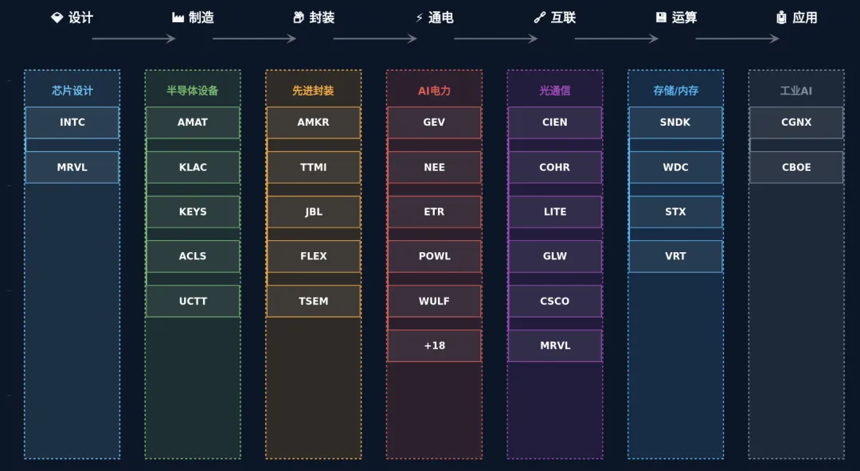Screen dimensions: 860x471
Task: Select the 先进封装 column header
Action: pyautogui.click(x=313, y=91)
